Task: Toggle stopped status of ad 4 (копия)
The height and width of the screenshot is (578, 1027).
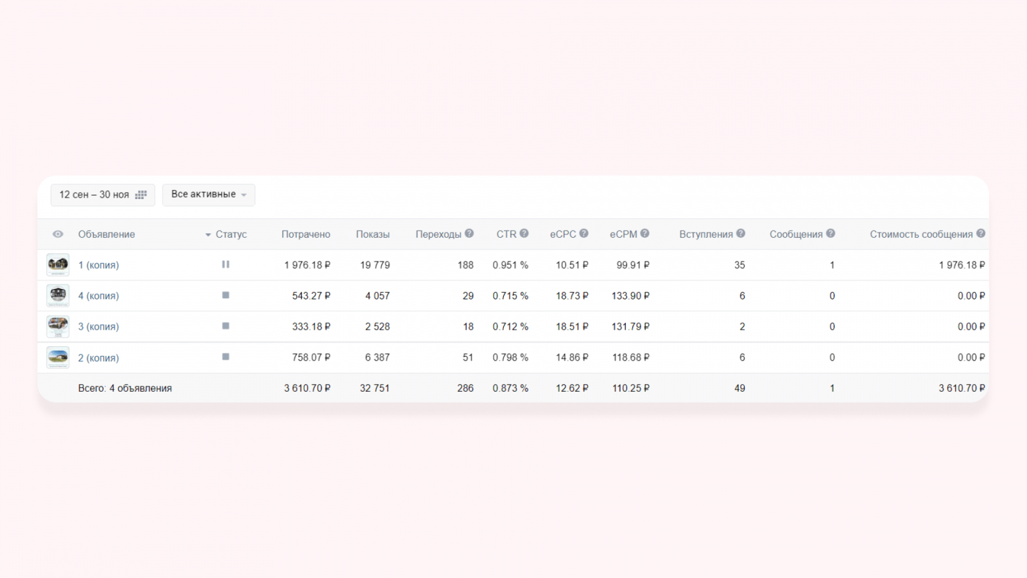Action: [225, 295]
